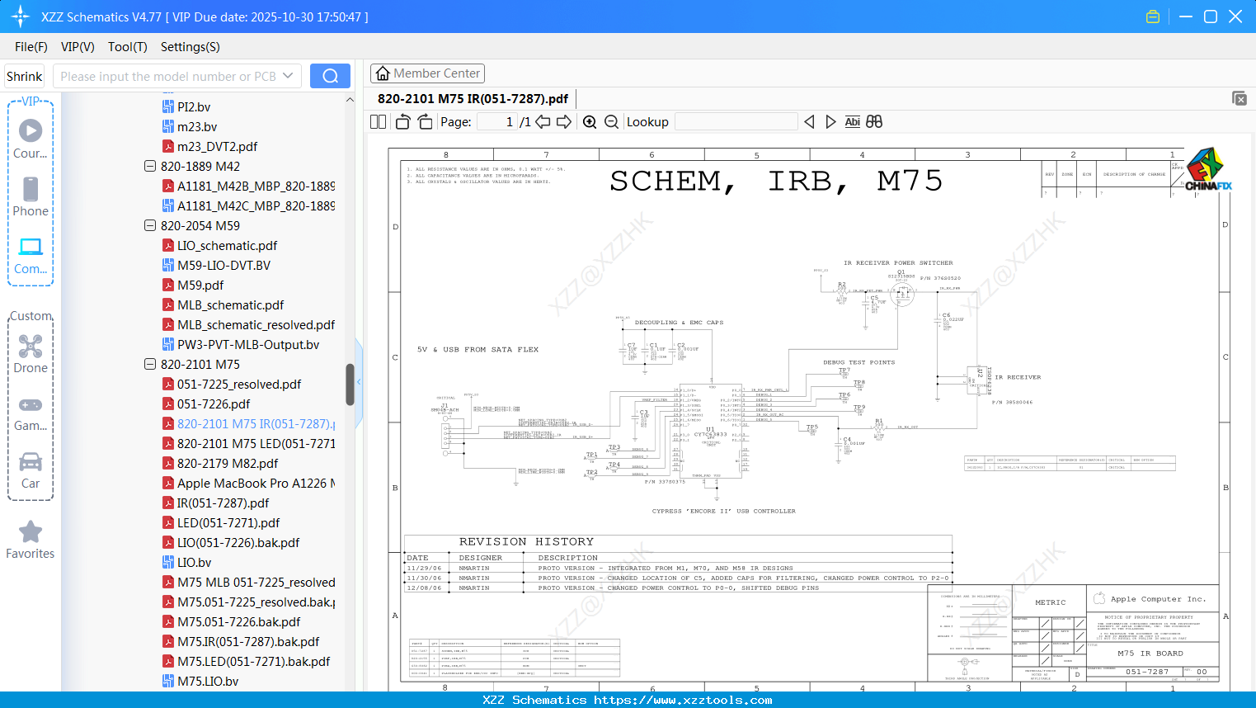This screenshot has width=1256, height=708.
Task: Click the zoom in magnifier icon
Action: pos(590,122)
